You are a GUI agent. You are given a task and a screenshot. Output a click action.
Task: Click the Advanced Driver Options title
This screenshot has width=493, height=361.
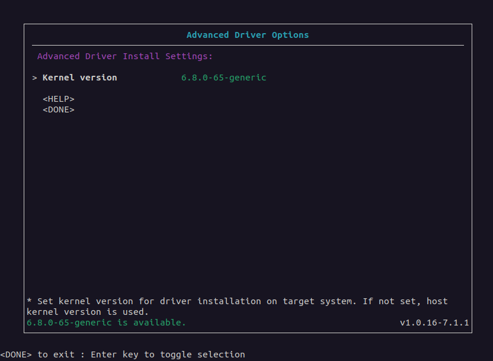tap(247, 35)
